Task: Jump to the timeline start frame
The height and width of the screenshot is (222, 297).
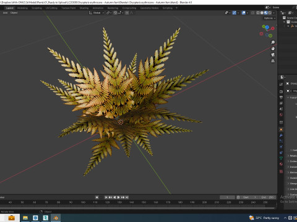Action: coord(106,197)
